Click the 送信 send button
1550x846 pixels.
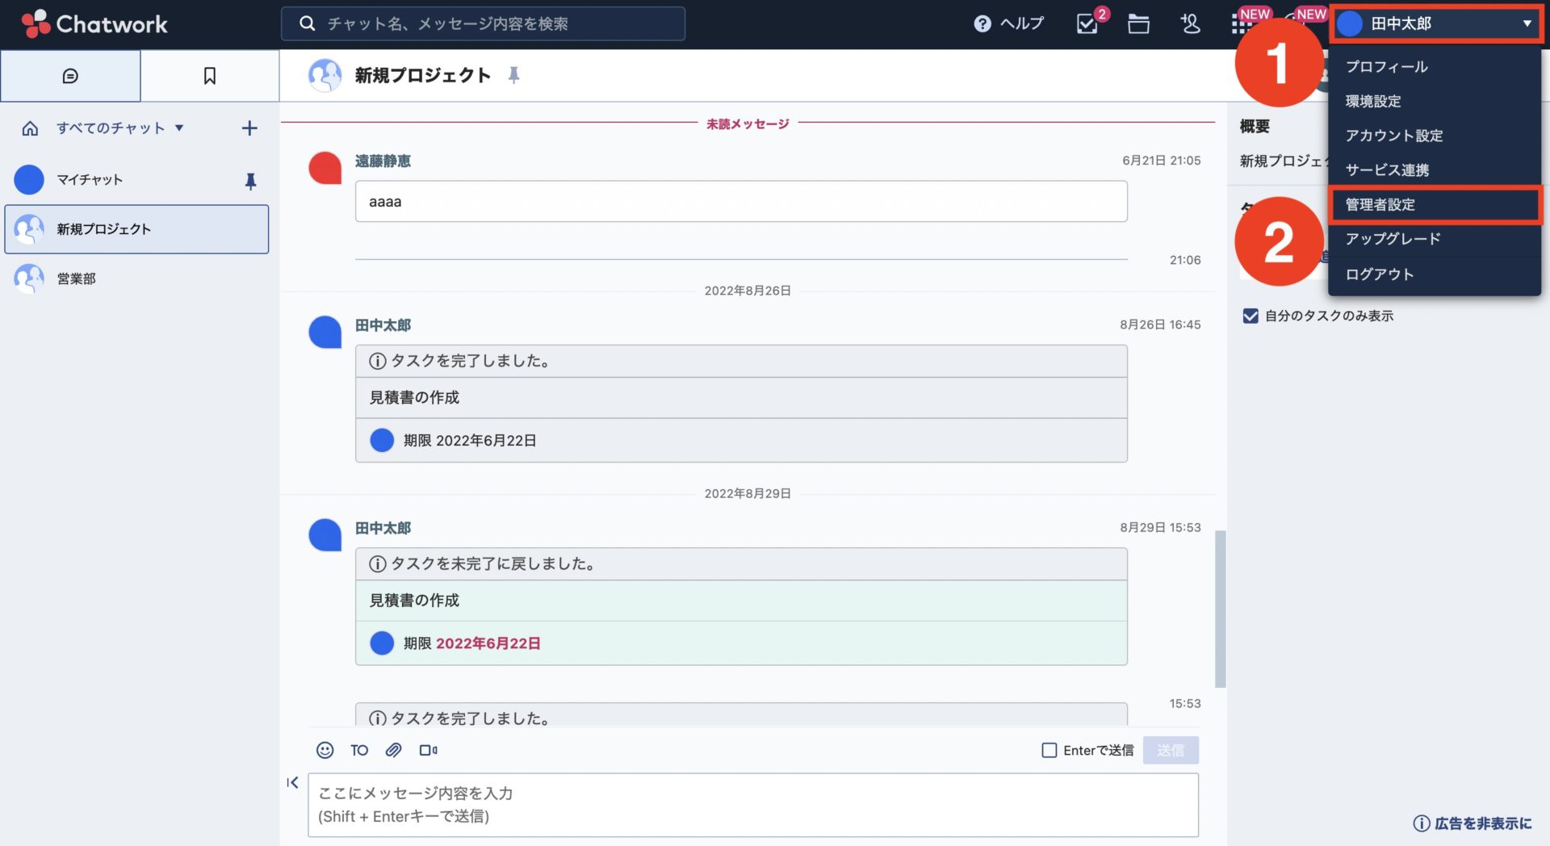[1171, 750]
